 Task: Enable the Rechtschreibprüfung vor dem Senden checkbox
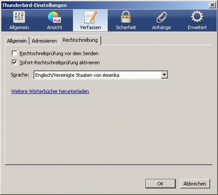(x=14, y=53)
